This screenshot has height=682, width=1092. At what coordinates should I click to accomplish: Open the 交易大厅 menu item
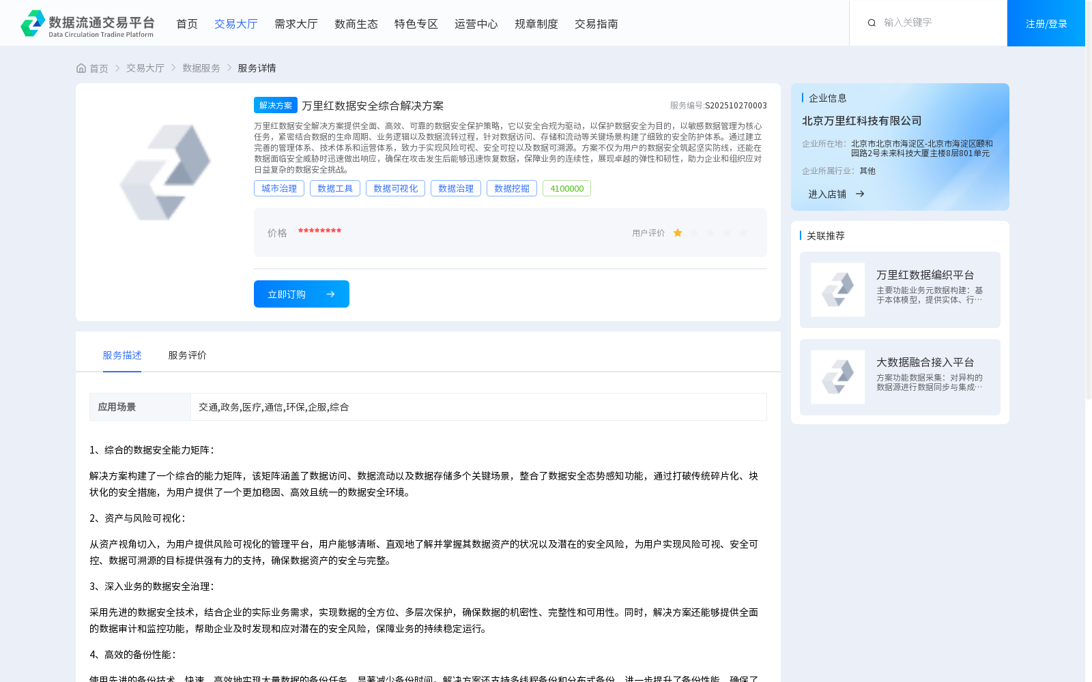[x=236, y=24]
